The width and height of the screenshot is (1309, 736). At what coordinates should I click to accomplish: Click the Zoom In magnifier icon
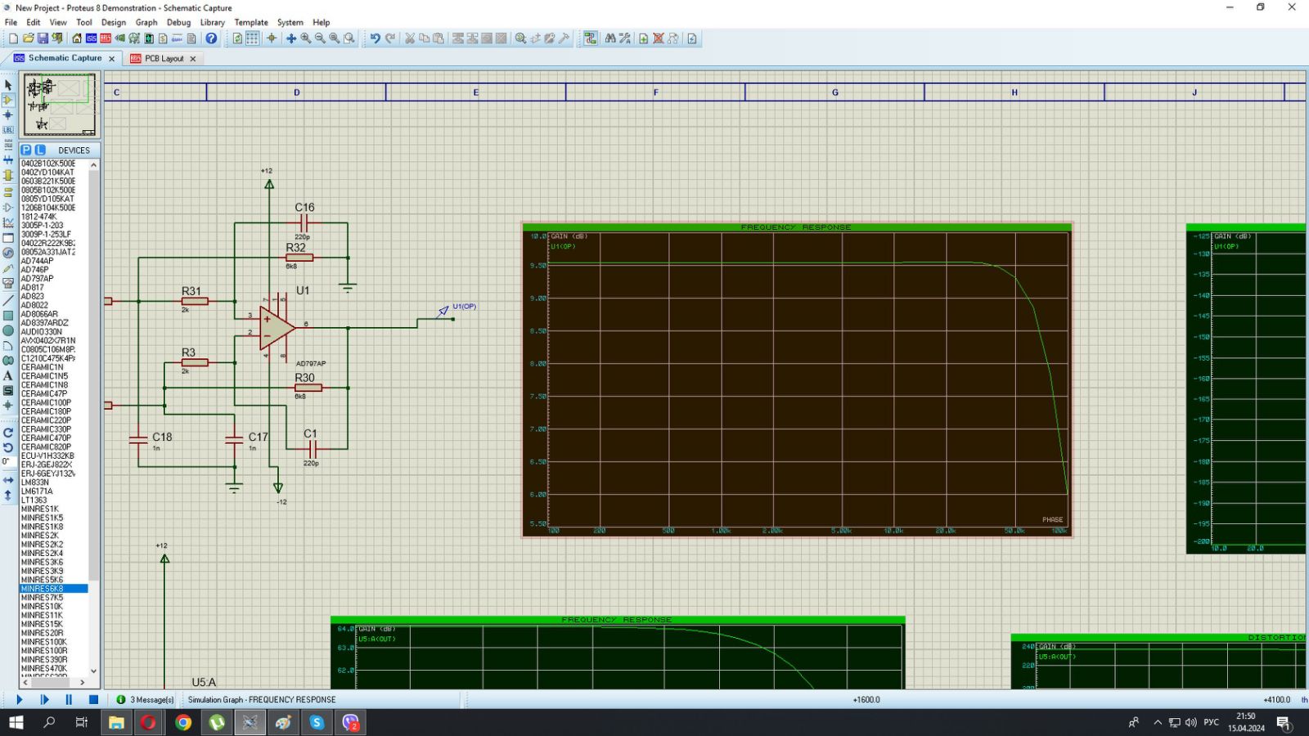click(x=305, y=38)
